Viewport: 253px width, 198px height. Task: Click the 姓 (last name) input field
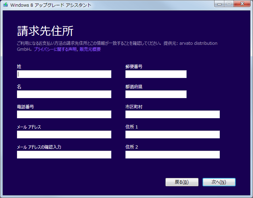pos(64,74)
